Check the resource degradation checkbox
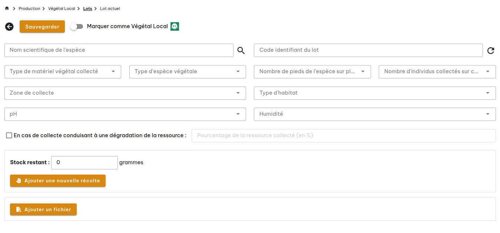The height and width of the screenshot is (233, 500). tap(9, 136)
